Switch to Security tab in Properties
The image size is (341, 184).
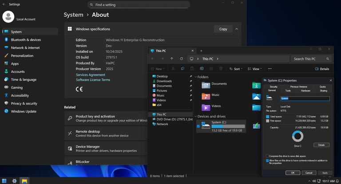[x=274, y=86]
